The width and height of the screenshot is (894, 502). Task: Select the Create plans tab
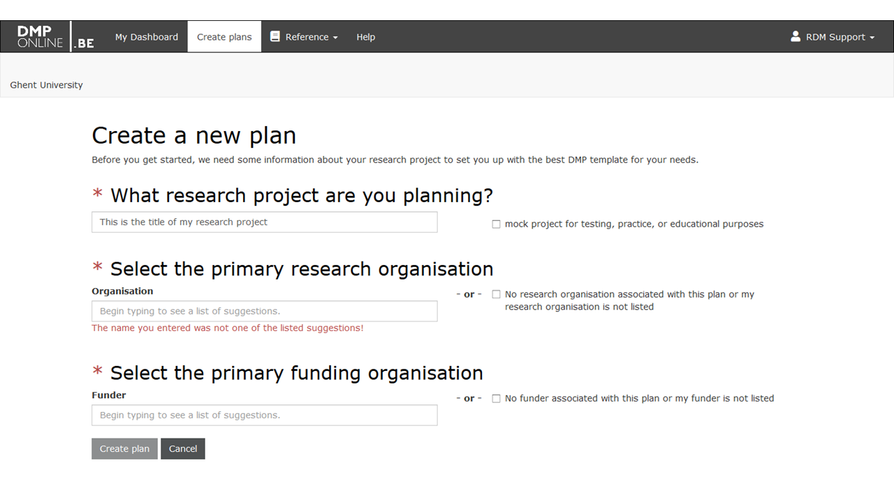pyautogui.click(x=224, y=37)
